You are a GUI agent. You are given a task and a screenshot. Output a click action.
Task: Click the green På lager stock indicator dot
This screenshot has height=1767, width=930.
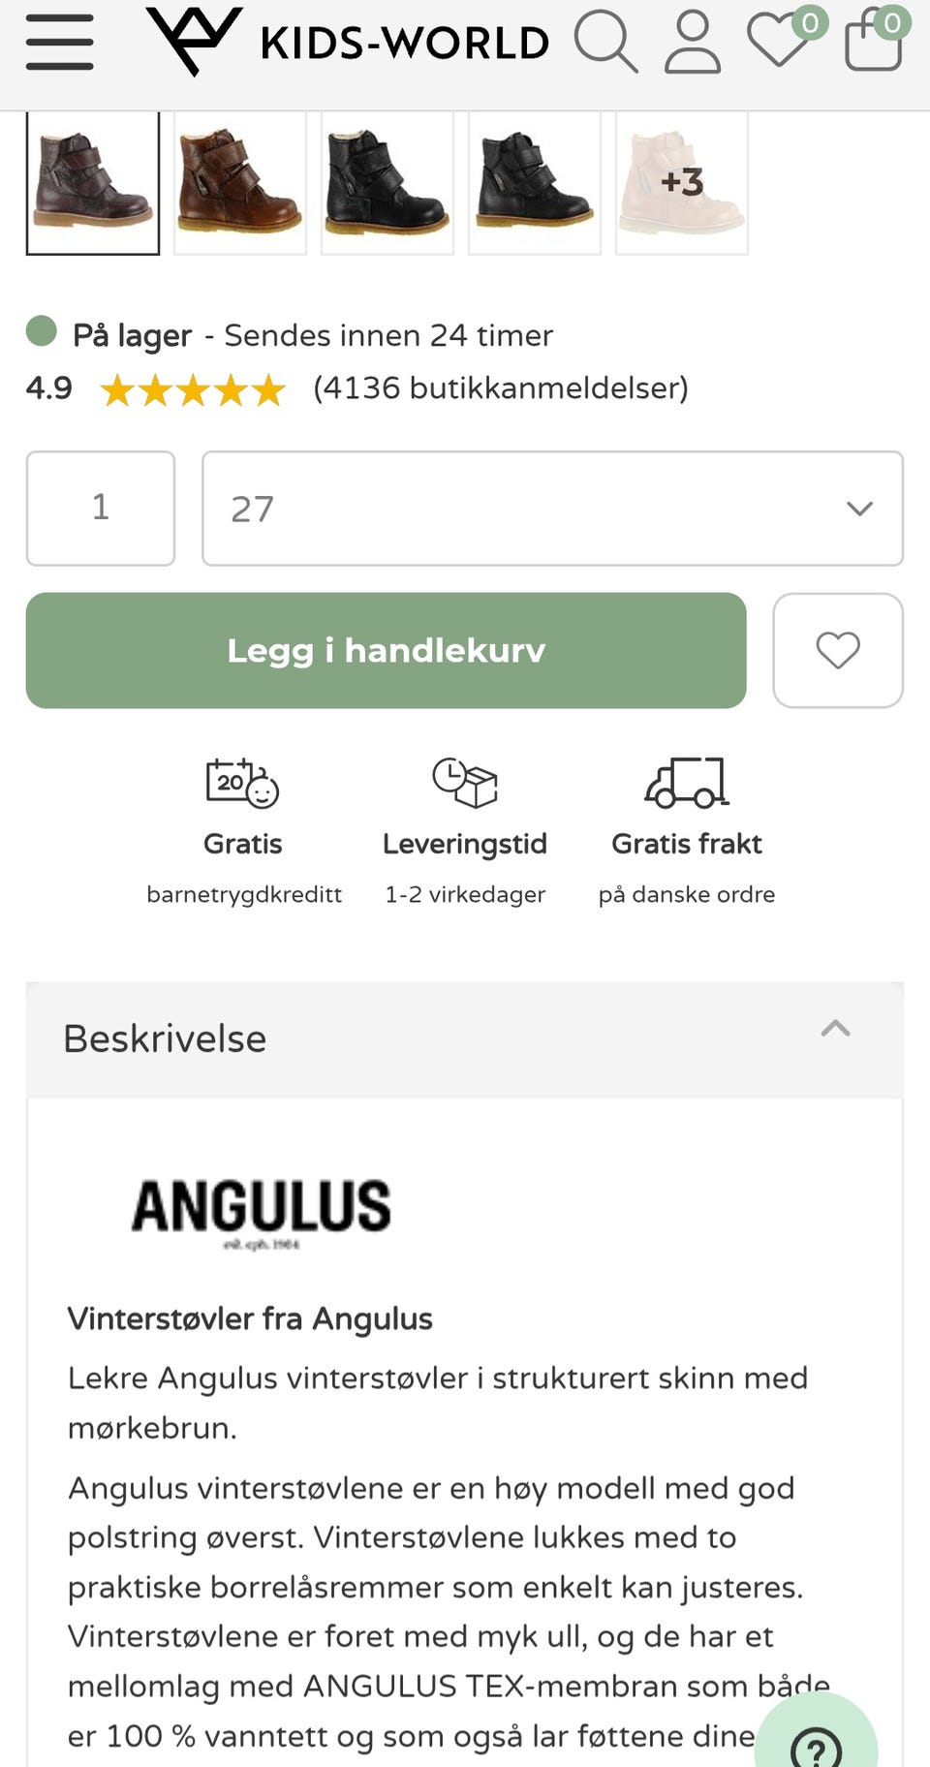tap(41, 333)
